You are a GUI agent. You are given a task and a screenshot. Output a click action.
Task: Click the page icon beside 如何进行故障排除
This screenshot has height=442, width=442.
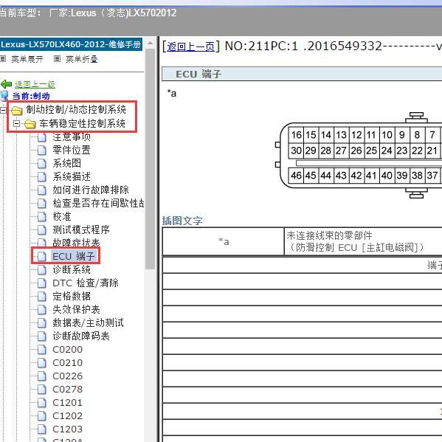pyautogui.click(x=42, y=190)
